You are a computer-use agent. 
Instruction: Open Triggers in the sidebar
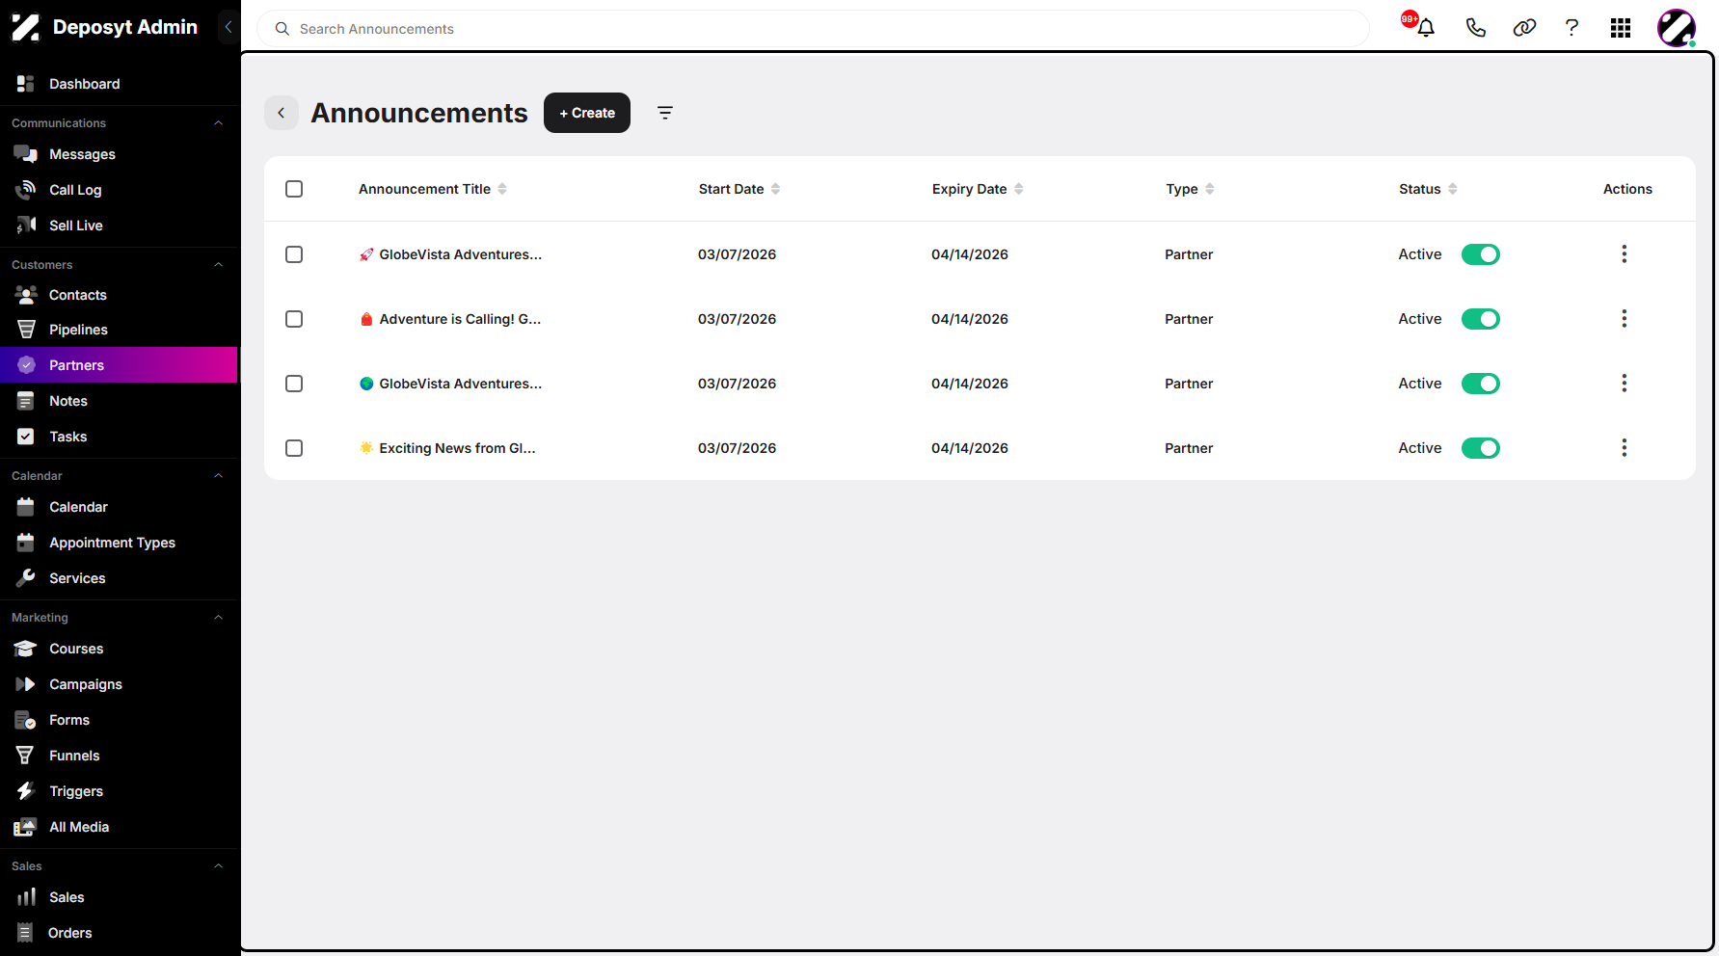120,791
